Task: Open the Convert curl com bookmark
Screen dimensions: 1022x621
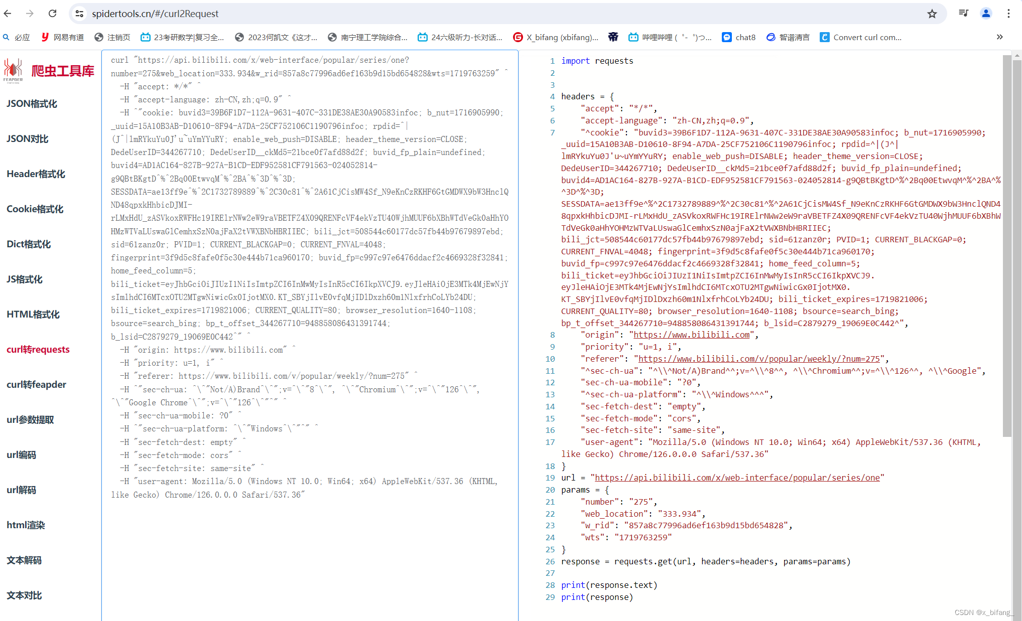Action: tap(861, 37)
